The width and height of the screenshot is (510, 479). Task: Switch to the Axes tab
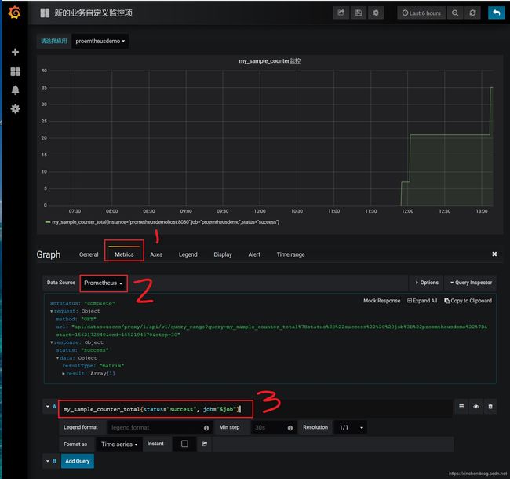[x=156, y=254]
